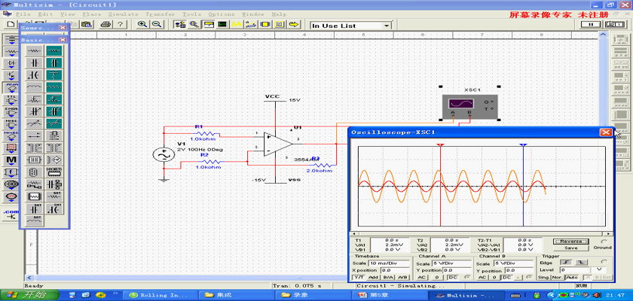This screenshot has width=633, height=301.
Task: Open the TTL component toolbar
Action: pos(11,100)
